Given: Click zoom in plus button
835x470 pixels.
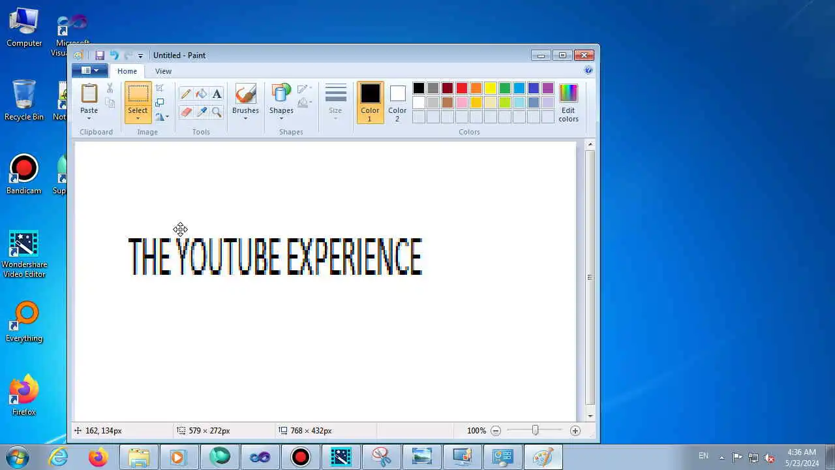Looking at the screenshot, I should (575, 431).
